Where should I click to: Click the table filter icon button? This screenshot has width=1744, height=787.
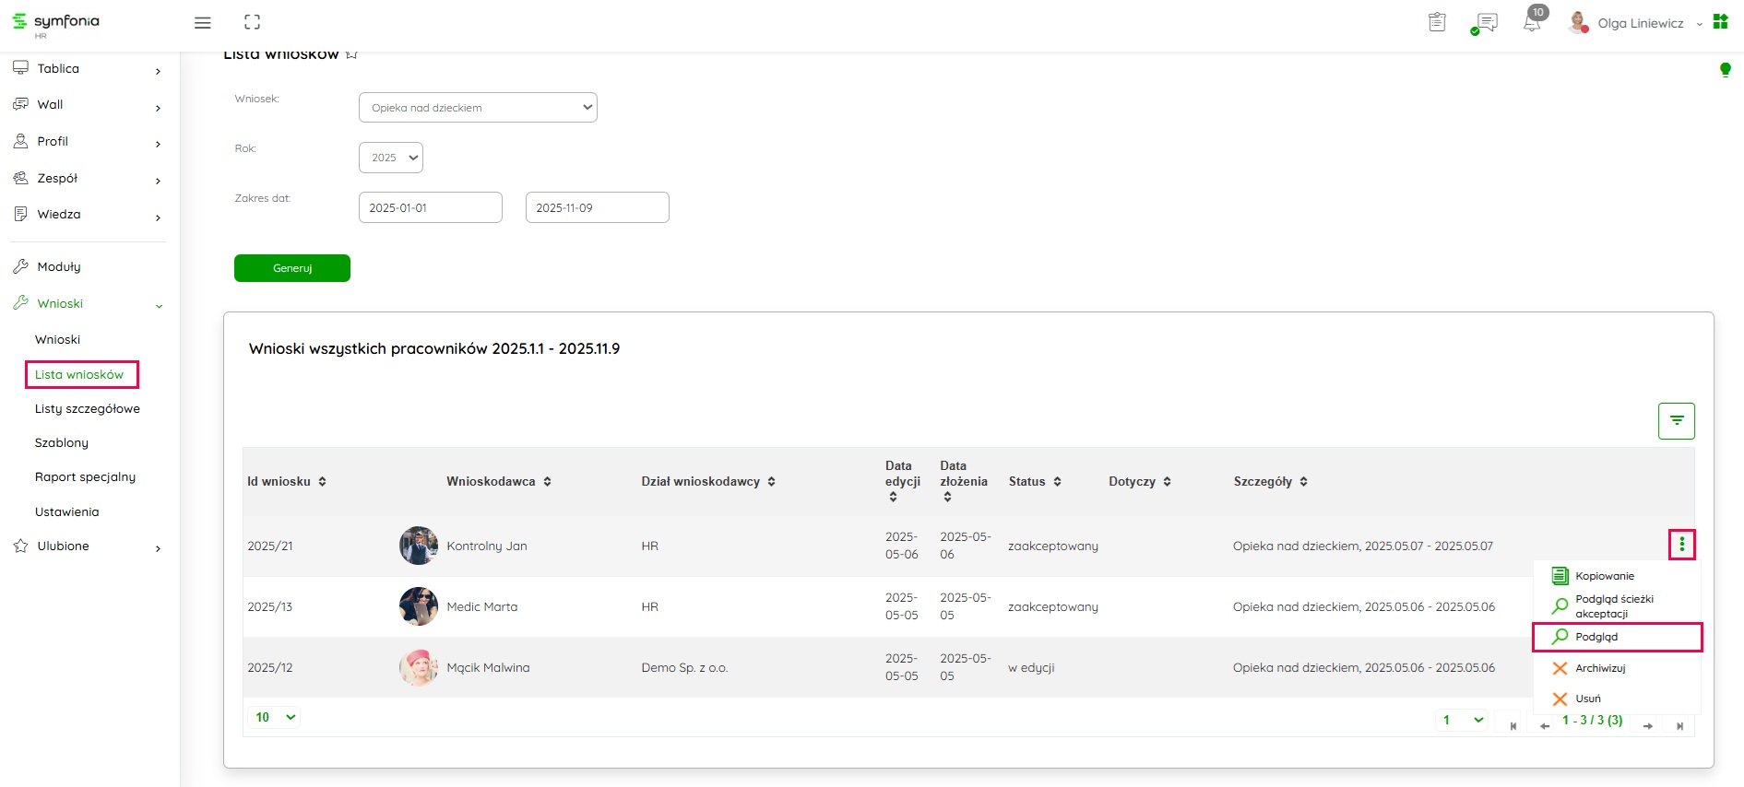point(1676,421)
